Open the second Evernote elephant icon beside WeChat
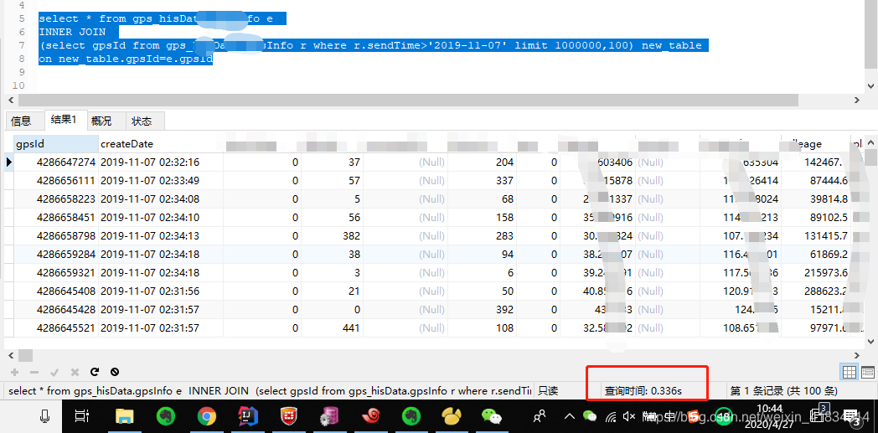 click(x=411, y=415)
